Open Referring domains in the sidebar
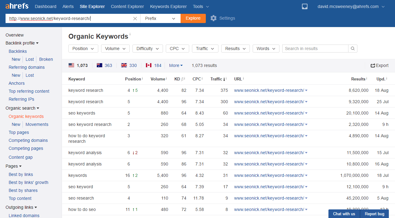The height and width of the screenshot is (218, 395). pos(26,67)
